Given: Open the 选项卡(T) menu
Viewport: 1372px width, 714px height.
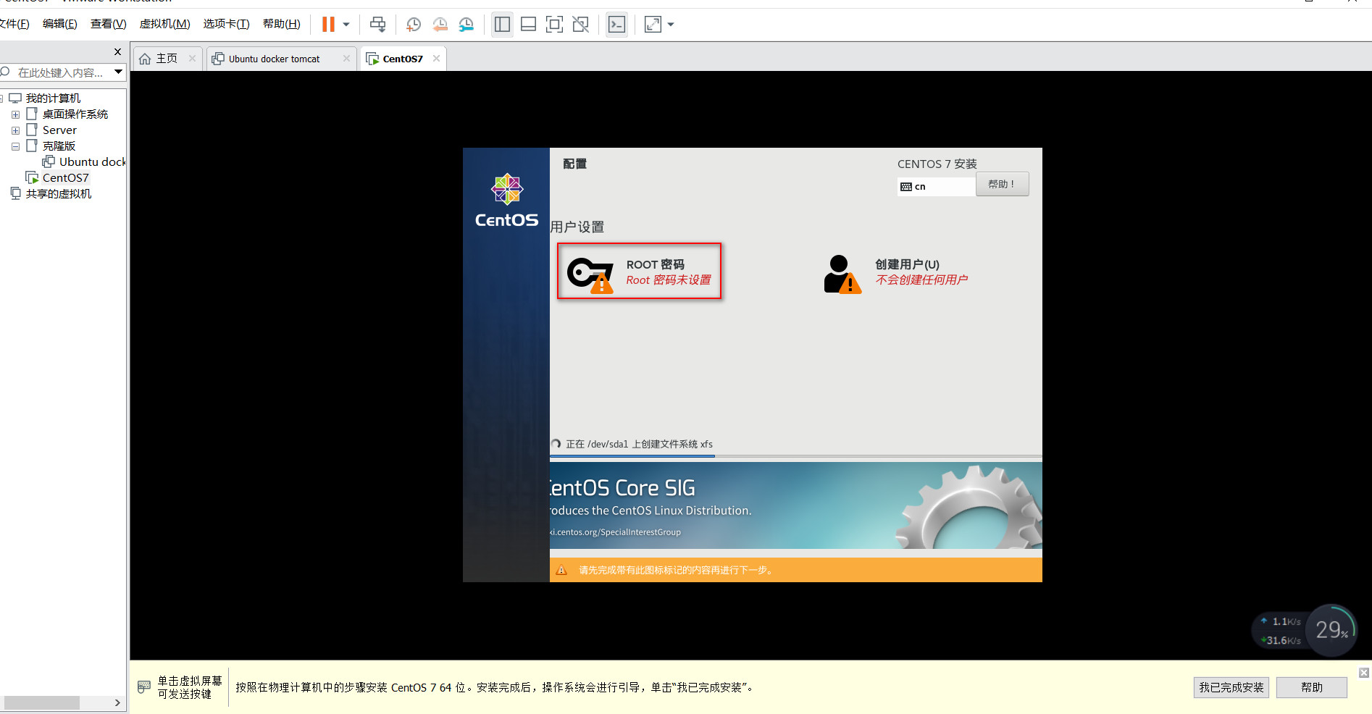Looking at the screenshot, I should [x=226, y=24].
